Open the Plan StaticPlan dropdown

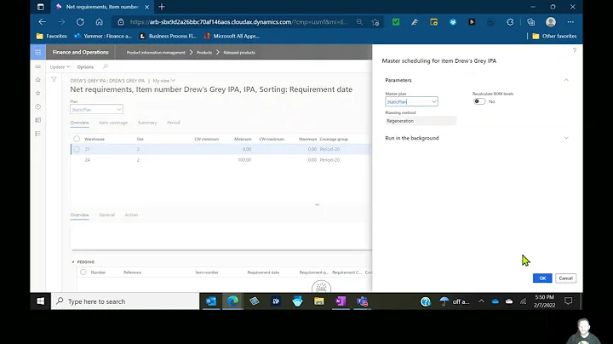(x=119, y=110)
